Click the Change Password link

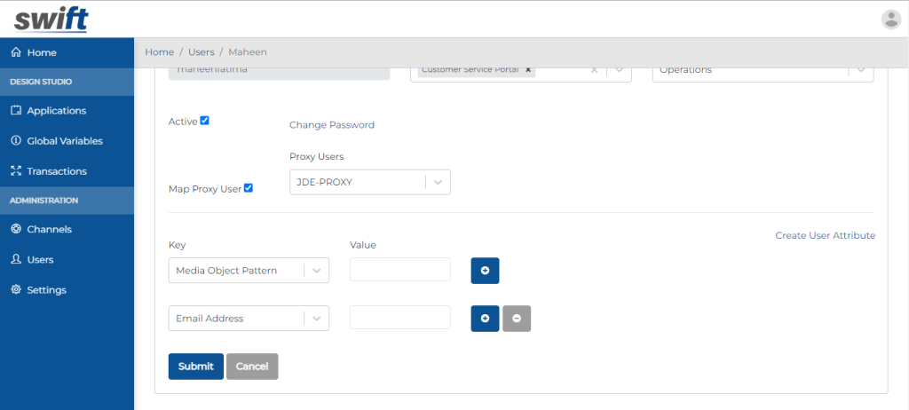[x=332, y=125]
